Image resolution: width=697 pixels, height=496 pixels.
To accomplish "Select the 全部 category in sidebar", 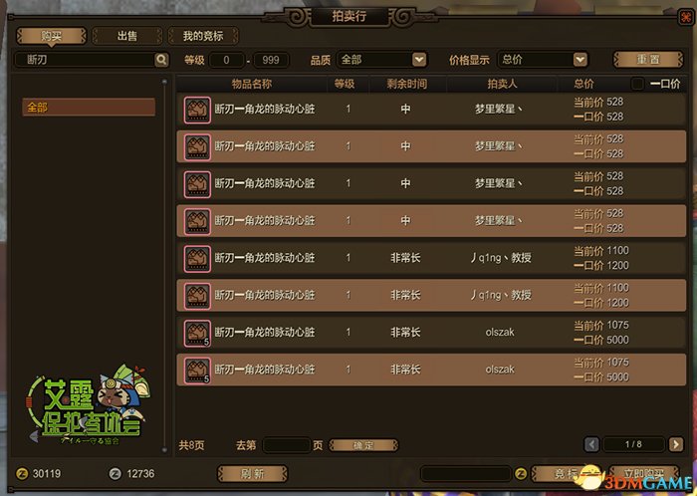I will pos(89,108).
